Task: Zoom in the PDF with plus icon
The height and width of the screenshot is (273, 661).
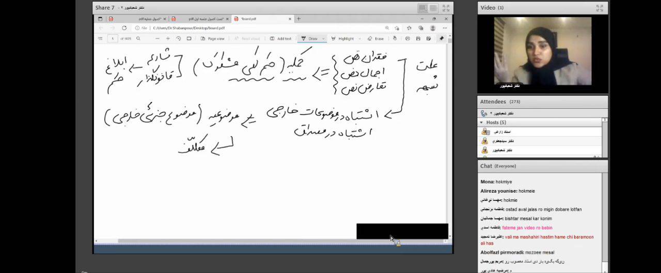Action: (168, 39)
